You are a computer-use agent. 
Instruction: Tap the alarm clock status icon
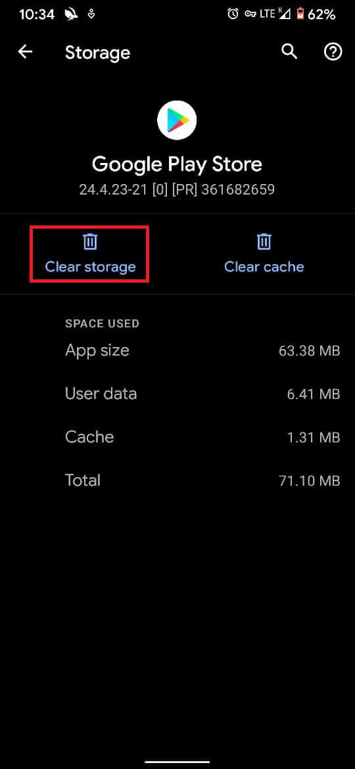pos(233,14)
